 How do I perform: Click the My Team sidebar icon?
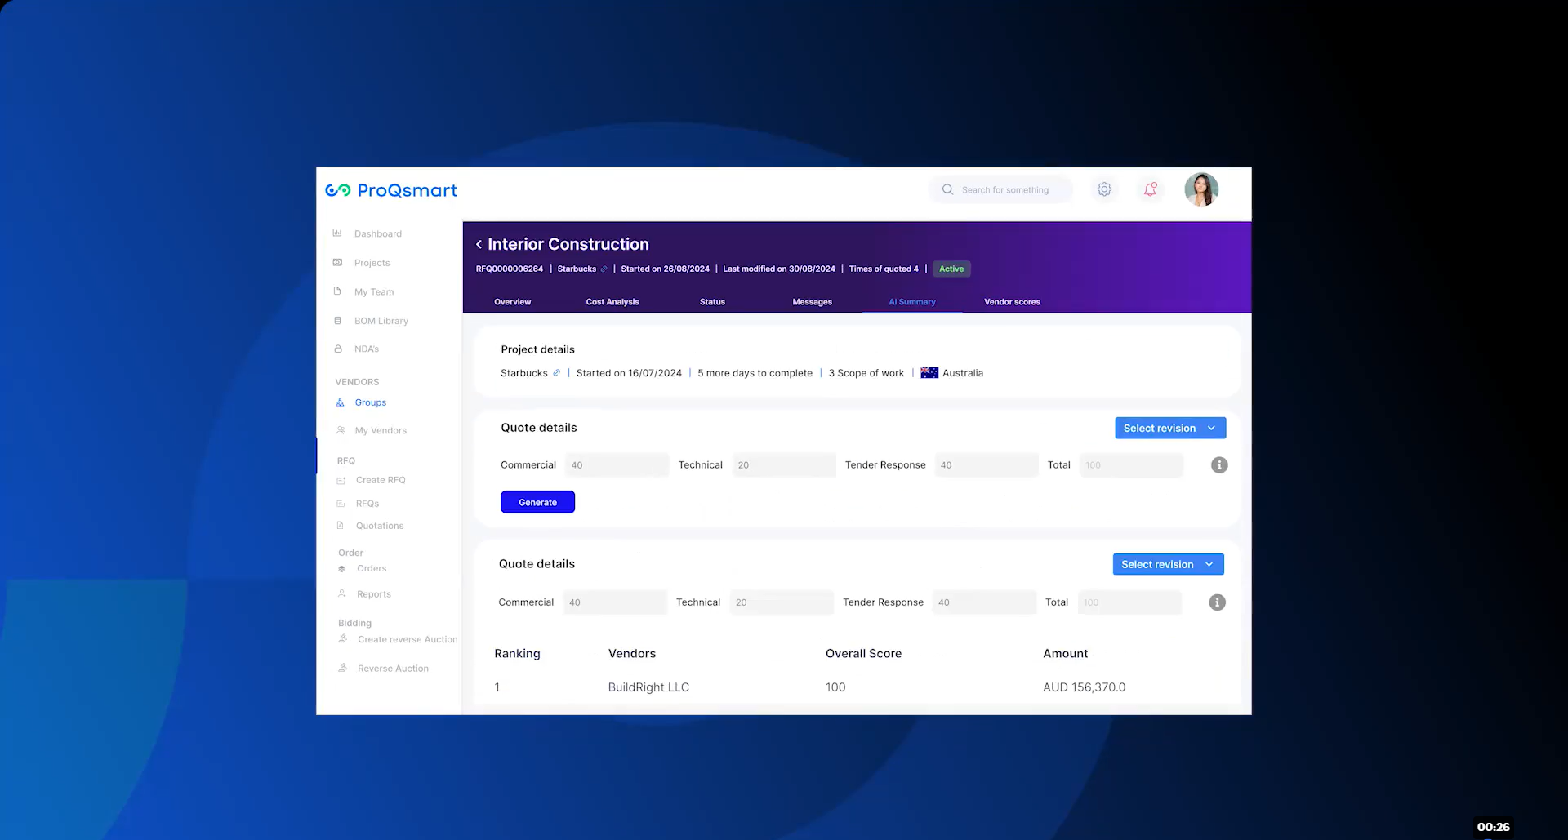(x=337, y=291)
